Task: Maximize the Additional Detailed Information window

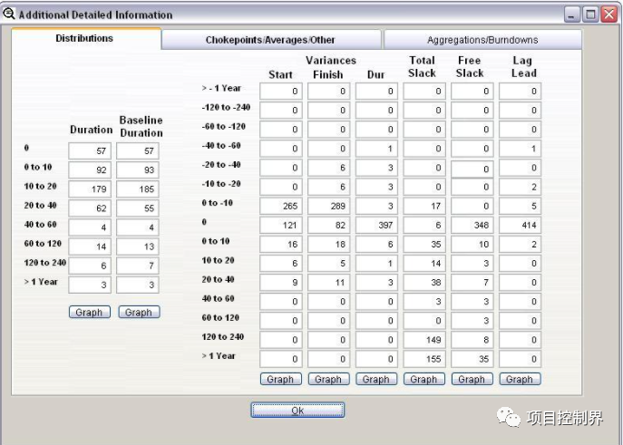Action: [x=590, y=15]
